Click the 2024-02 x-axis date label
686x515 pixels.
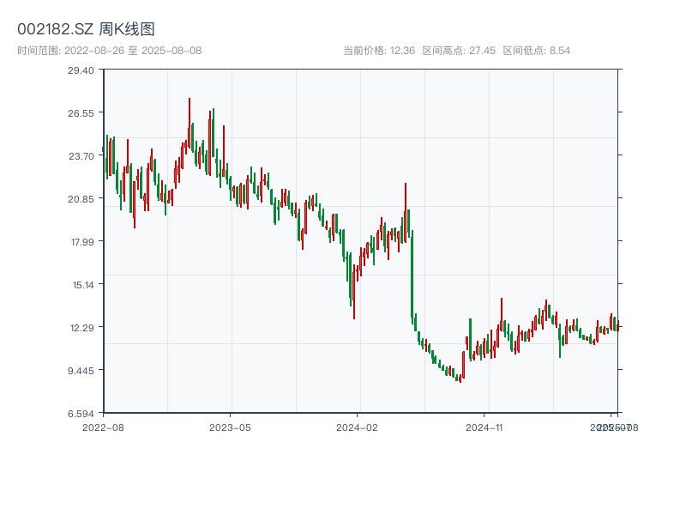point(357,427)
